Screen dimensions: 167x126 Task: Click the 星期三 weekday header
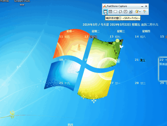(x=121, y=31)
